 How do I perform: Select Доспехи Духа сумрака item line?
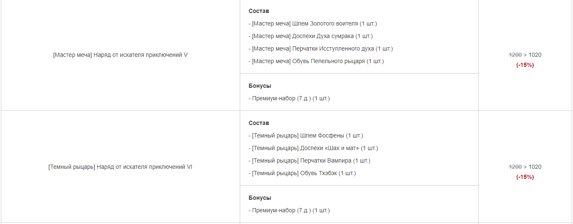tap(311, 36)
